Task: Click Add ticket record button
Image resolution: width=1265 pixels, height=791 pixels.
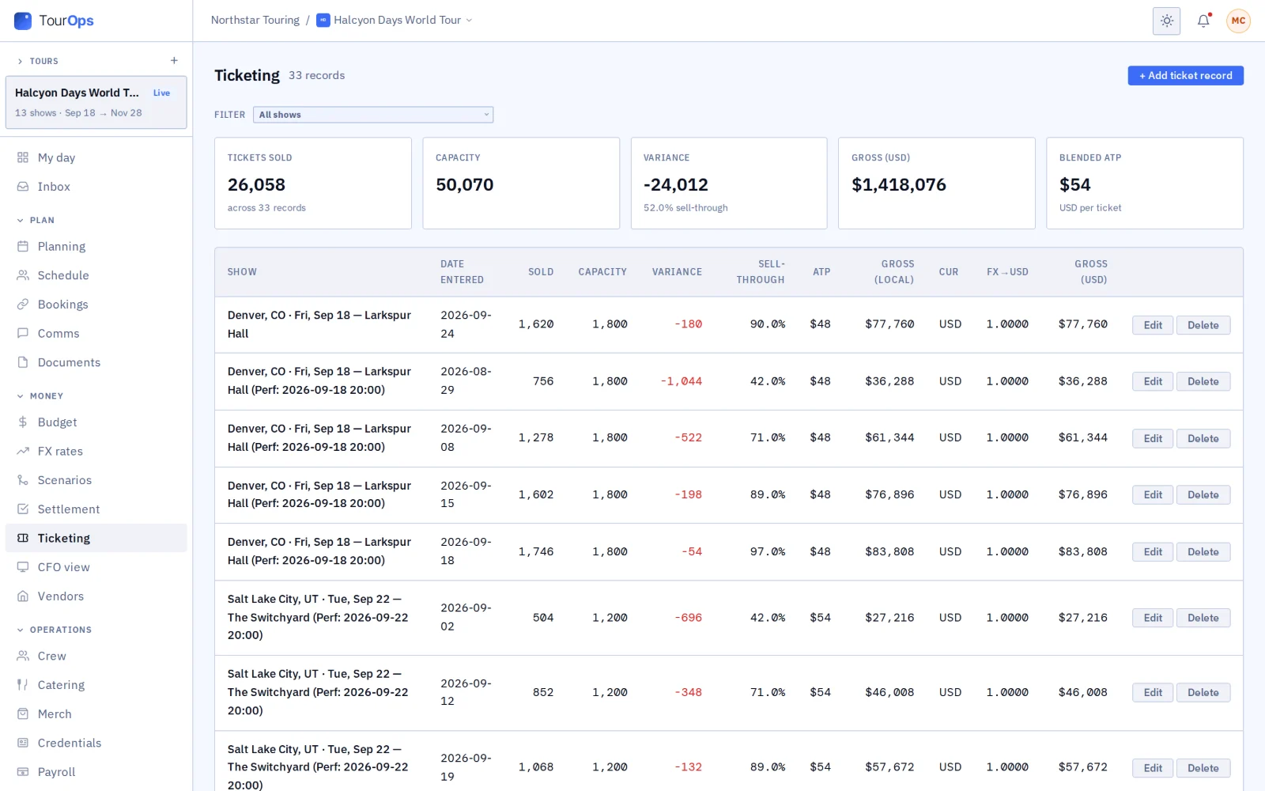Action: [1185, 75]
